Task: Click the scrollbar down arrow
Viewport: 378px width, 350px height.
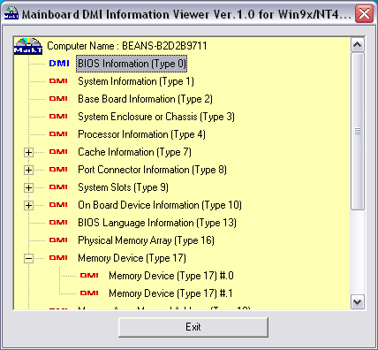Action: click(x=358, y=302)
